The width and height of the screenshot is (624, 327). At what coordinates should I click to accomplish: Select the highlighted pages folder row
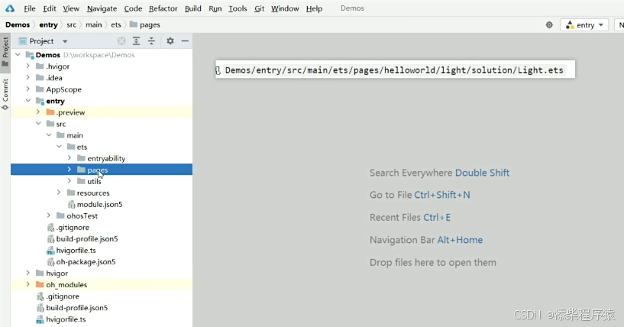(102, 170)
